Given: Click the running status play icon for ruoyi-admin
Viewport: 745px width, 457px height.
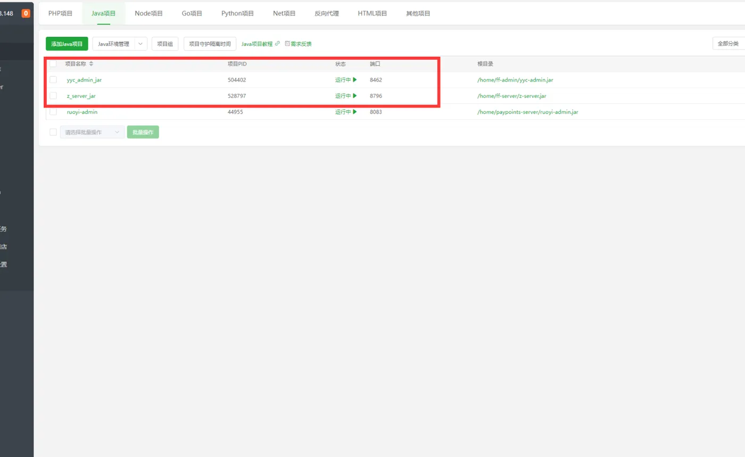Looking at the screenshot, I should pyautogui.click(x=355, y=112).
